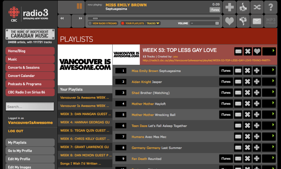
Task: Give the current song a thumbs up
Action: (243, 7)
